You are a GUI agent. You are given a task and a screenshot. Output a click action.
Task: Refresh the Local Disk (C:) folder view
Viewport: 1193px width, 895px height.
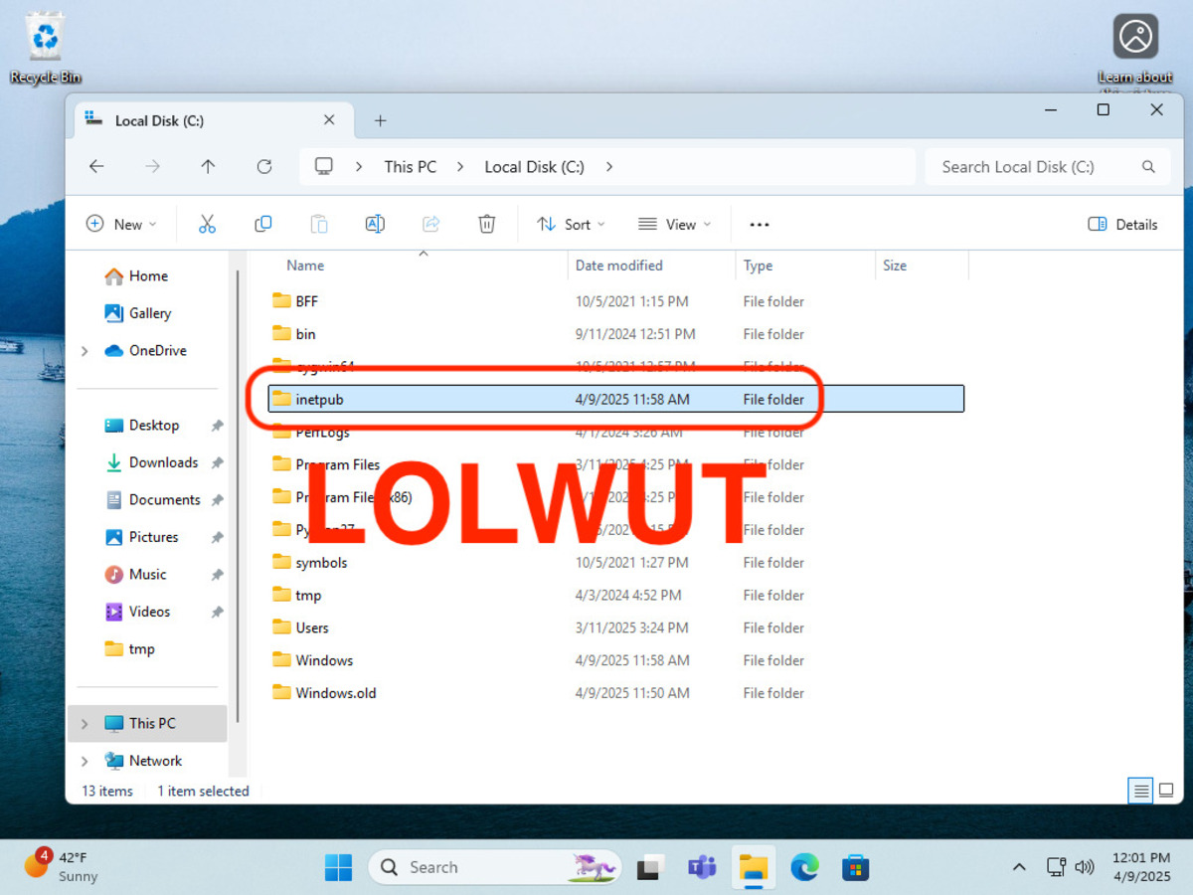[x=263, y=167]
